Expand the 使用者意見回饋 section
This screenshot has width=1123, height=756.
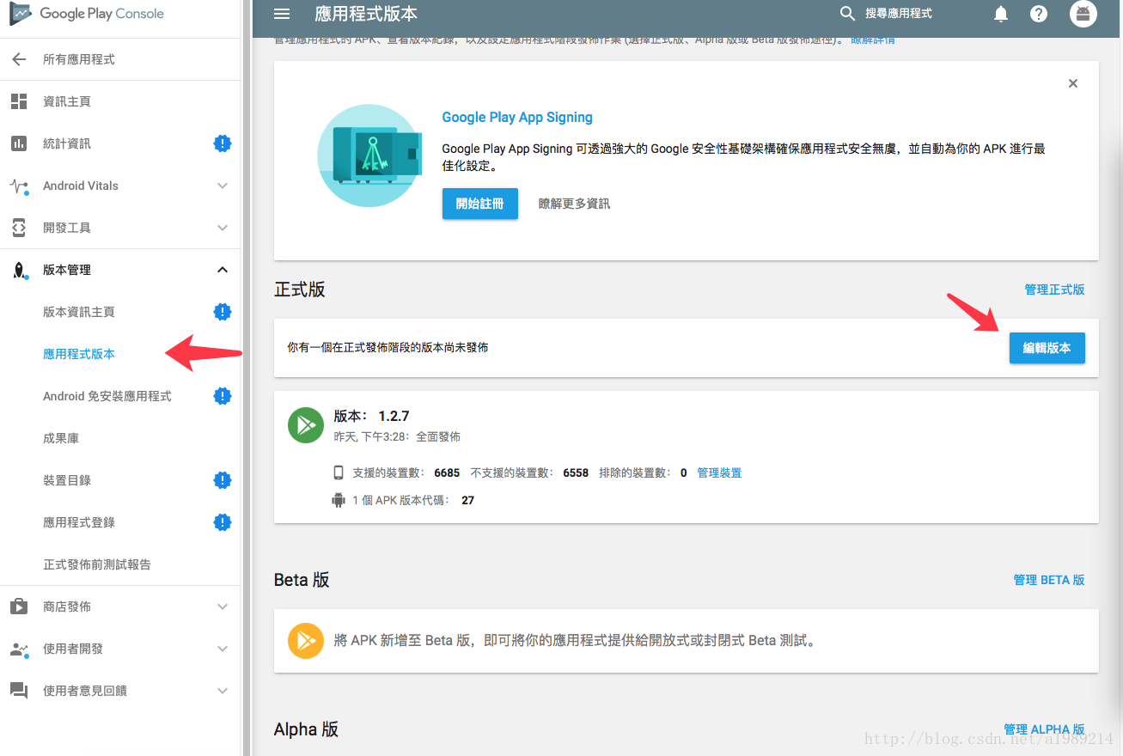223,690
